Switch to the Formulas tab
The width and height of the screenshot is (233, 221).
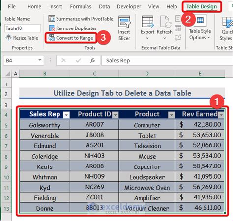click(x=81, y=7)
